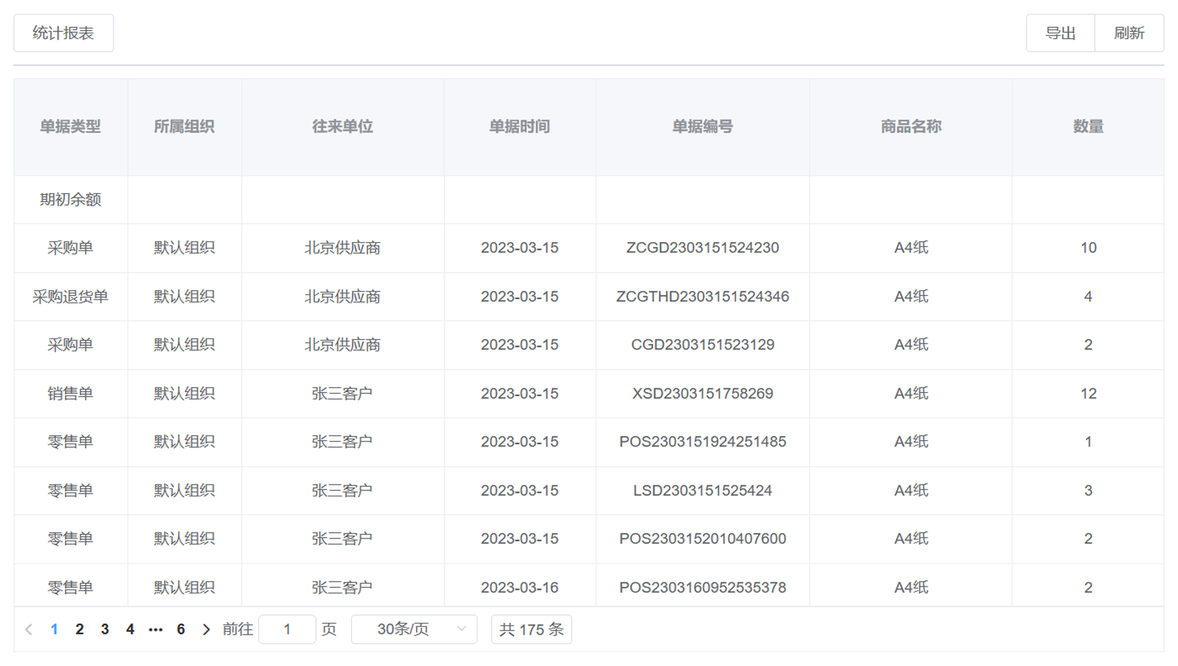The image size is (1178, 666).
Task: Jump to page 2
Action: click(80, 630)
